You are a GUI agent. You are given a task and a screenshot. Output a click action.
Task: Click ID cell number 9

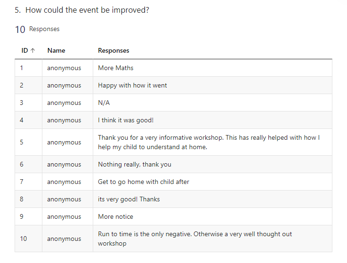(x=22, y=216)
